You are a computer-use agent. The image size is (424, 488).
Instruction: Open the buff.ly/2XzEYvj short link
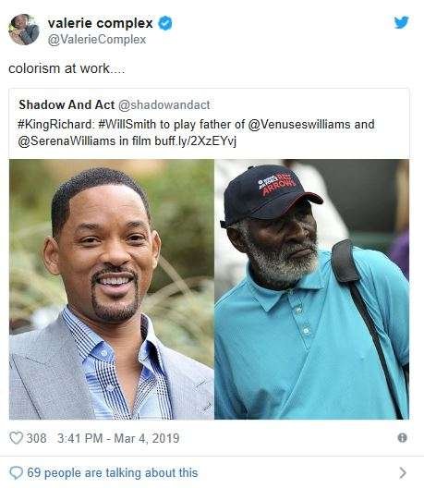(195, 141)
